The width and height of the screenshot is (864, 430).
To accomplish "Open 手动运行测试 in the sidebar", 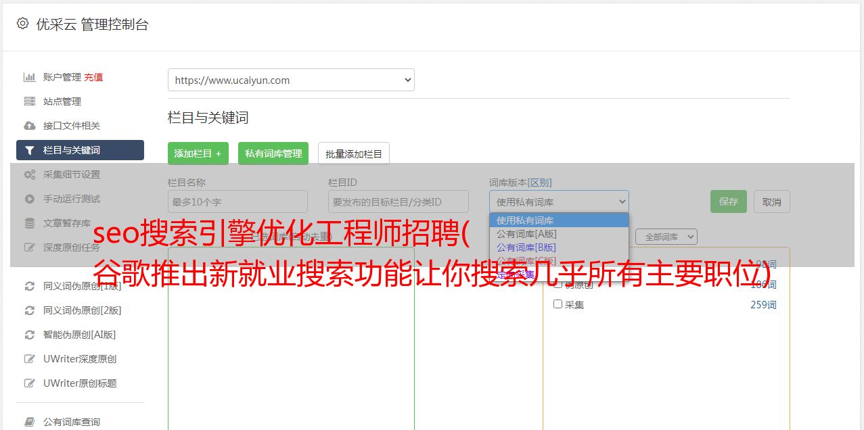I will click(x=72, y=199).
